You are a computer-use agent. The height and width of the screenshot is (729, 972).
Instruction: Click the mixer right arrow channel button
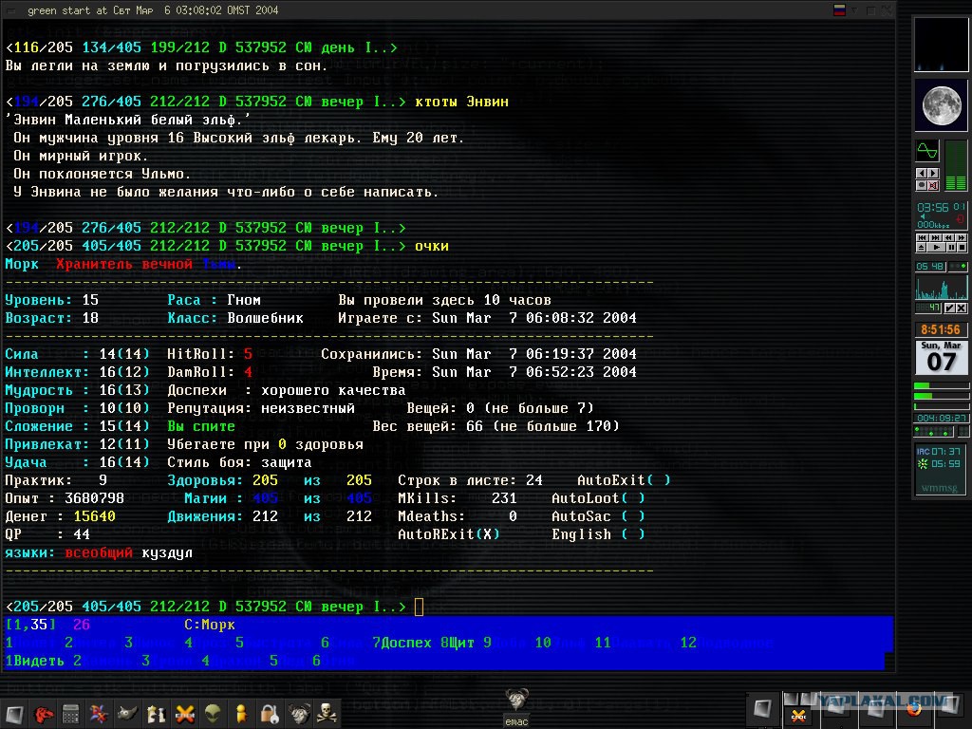point(934,173)
